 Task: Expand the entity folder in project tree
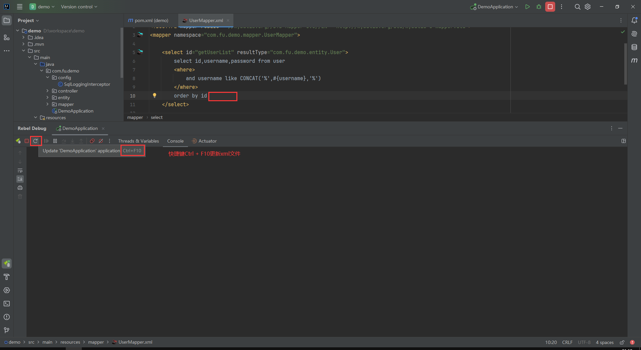48,98
